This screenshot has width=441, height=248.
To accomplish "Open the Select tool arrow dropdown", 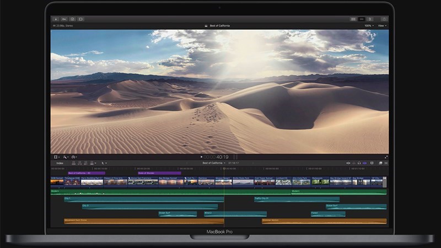I will click(104, 163).
